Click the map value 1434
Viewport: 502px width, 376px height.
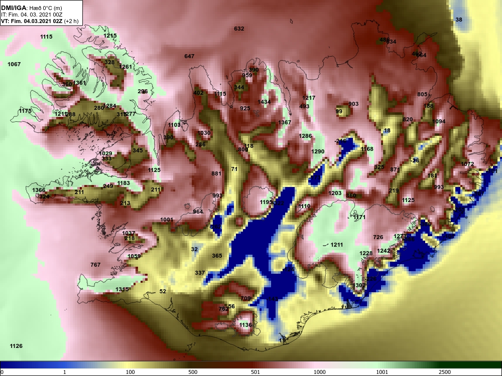coord(264,102)
